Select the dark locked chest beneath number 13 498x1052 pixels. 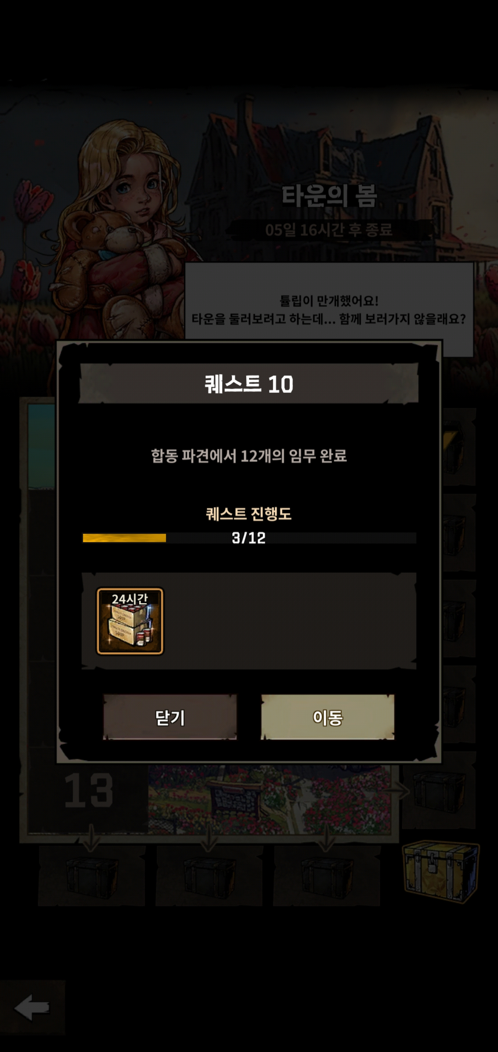coord(92,878)
